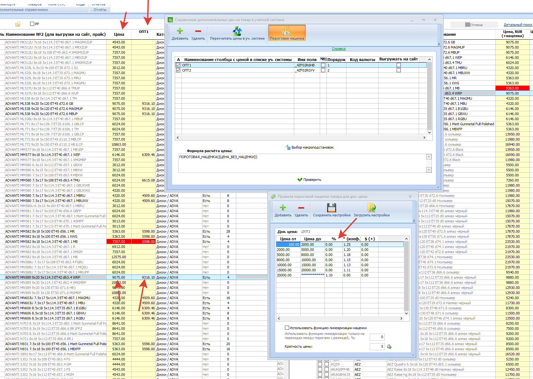This screenshot has height=379, width=533.
Task: Open the Пороговая наценка tool
Action: click(287, 33)
